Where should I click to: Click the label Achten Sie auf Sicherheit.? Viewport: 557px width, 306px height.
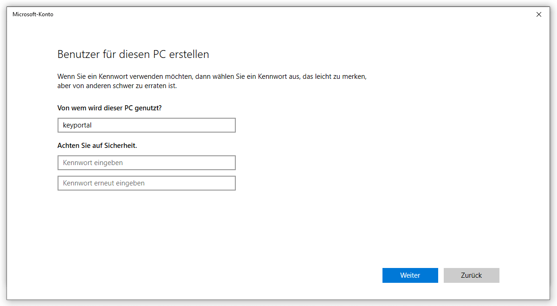pos(97,145)
